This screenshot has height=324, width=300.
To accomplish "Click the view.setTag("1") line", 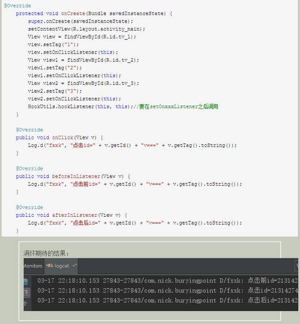I will pyautogui.click(x=53, y=45).
